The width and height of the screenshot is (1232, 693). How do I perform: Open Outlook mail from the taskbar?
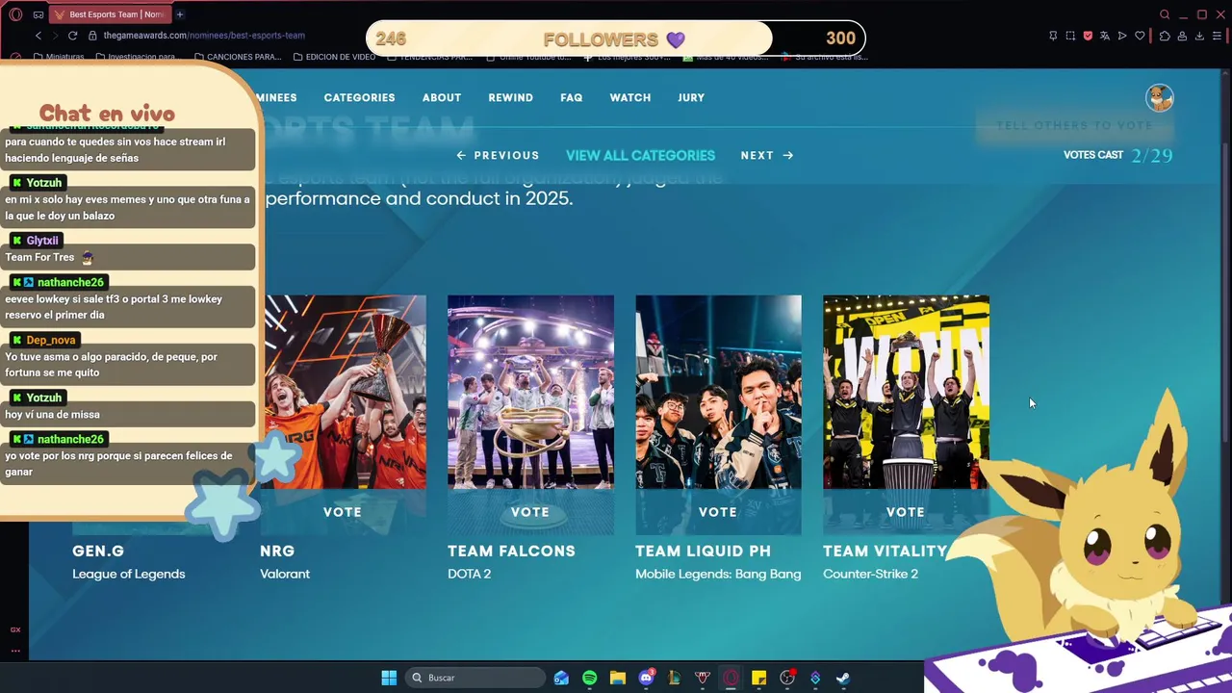(x=562, y=678)
